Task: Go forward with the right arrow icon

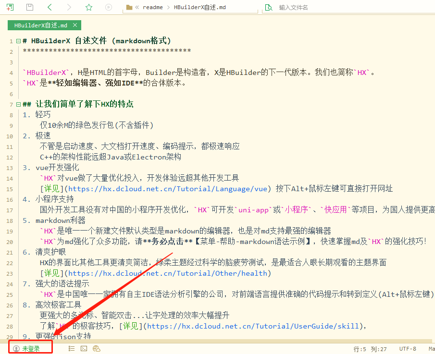Action: [69, 7]
